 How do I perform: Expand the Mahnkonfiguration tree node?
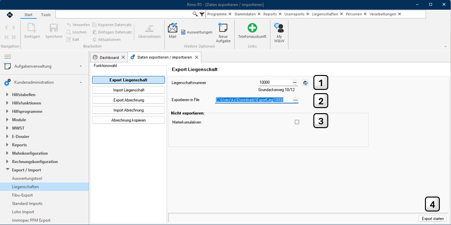tap(7, 153)
